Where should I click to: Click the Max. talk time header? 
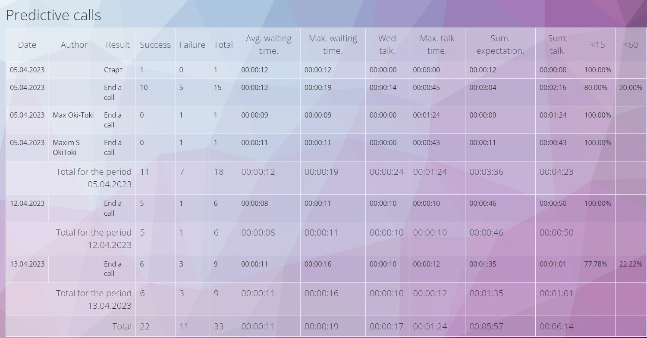(437, 44)
